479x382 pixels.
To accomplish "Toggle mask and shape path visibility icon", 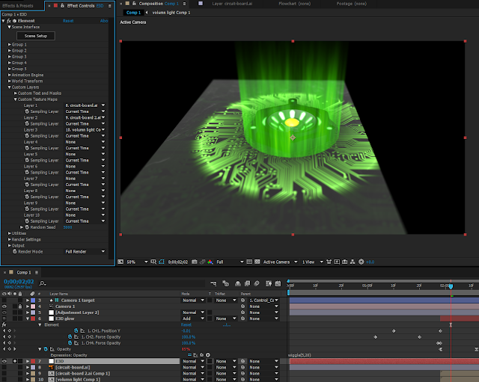I will (x=162, y=262).
